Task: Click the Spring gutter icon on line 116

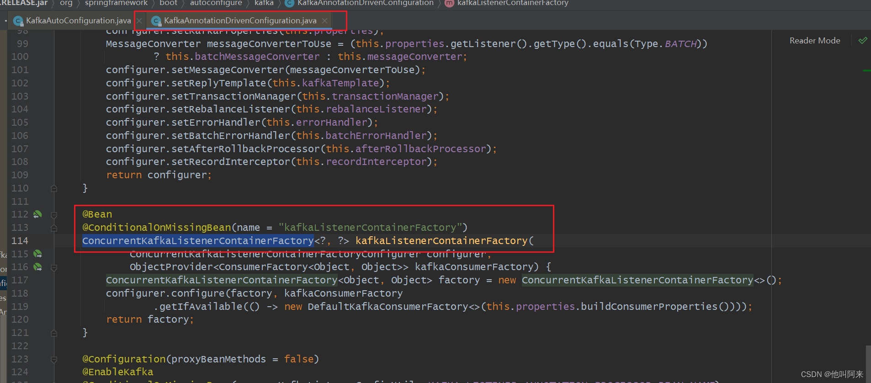Action: 37,267
